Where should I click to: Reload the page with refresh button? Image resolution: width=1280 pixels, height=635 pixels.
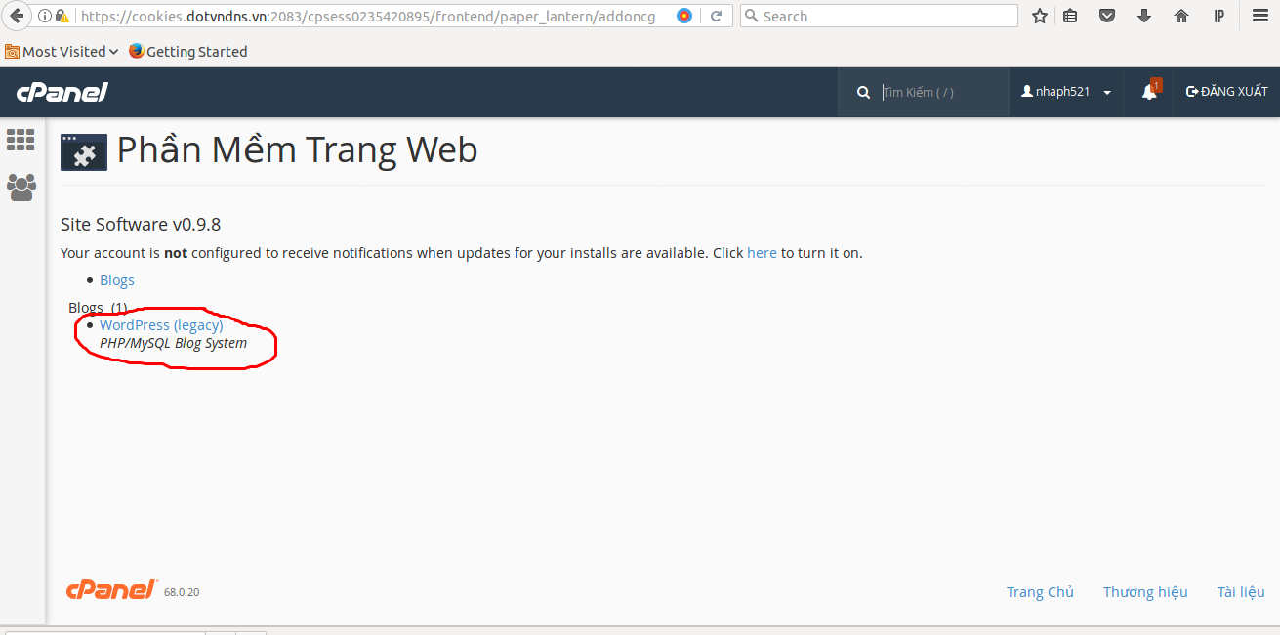(x=716, y=16)
